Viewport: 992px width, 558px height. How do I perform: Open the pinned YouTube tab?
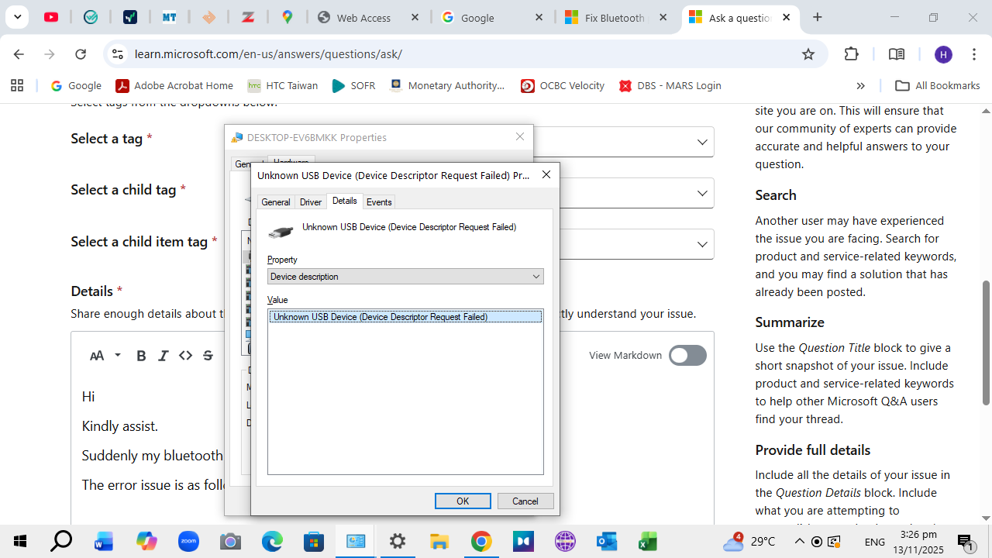(x=52, y=17)
